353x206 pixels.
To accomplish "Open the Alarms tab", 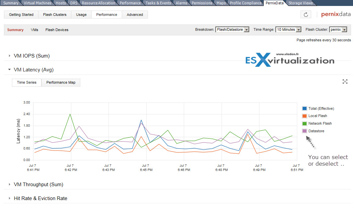I will (181, 3).
